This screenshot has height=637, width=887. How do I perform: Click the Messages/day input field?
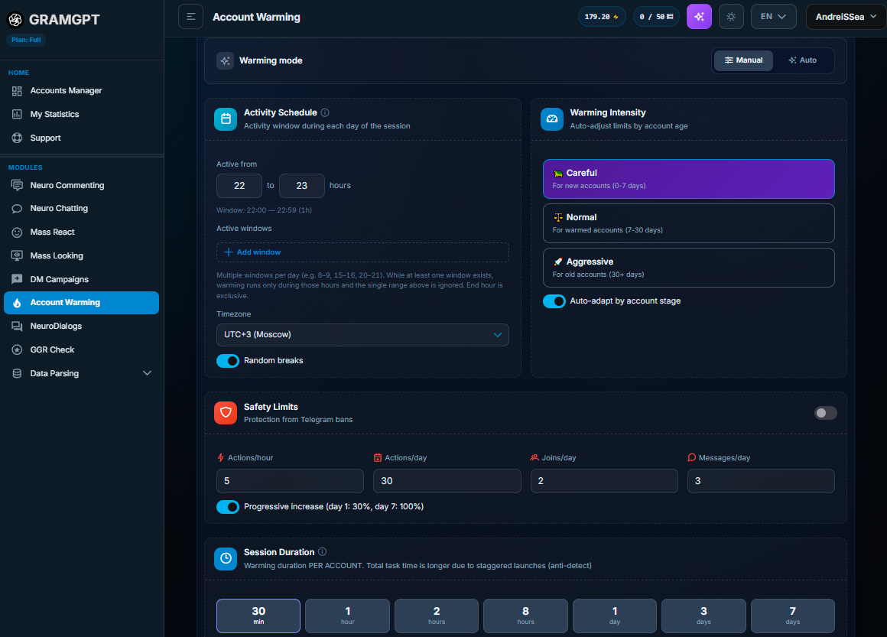coord(761,481)
